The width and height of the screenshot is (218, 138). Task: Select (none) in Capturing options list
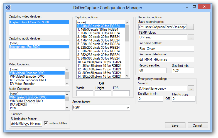click(101, 22)
